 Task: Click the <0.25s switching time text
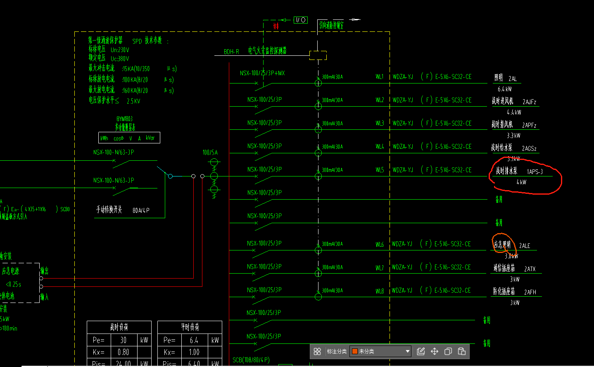point(13,284)
